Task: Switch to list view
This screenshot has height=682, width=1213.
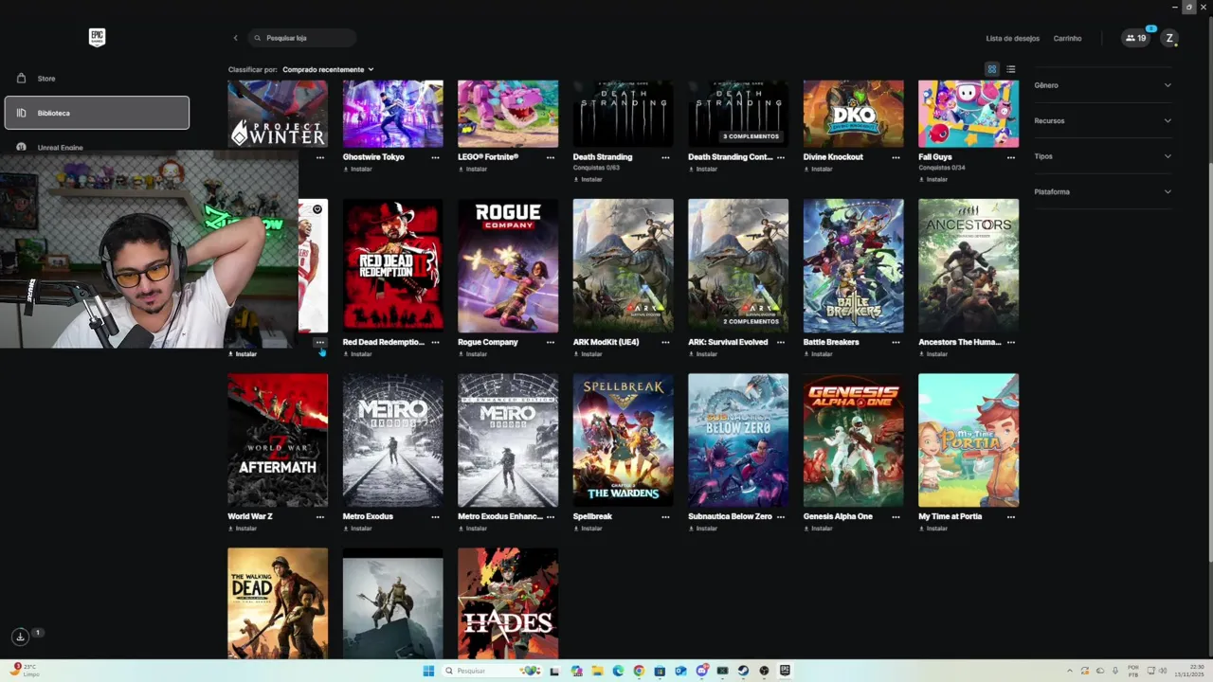Action: (1011, 69)
